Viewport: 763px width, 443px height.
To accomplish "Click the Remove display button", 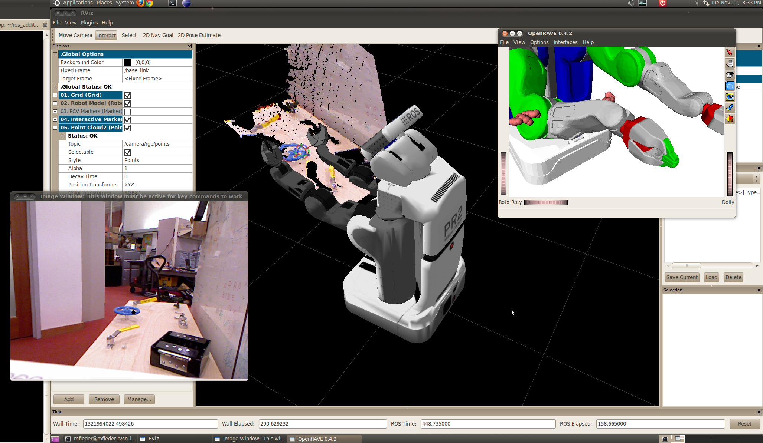I will (x=104, y=399).
